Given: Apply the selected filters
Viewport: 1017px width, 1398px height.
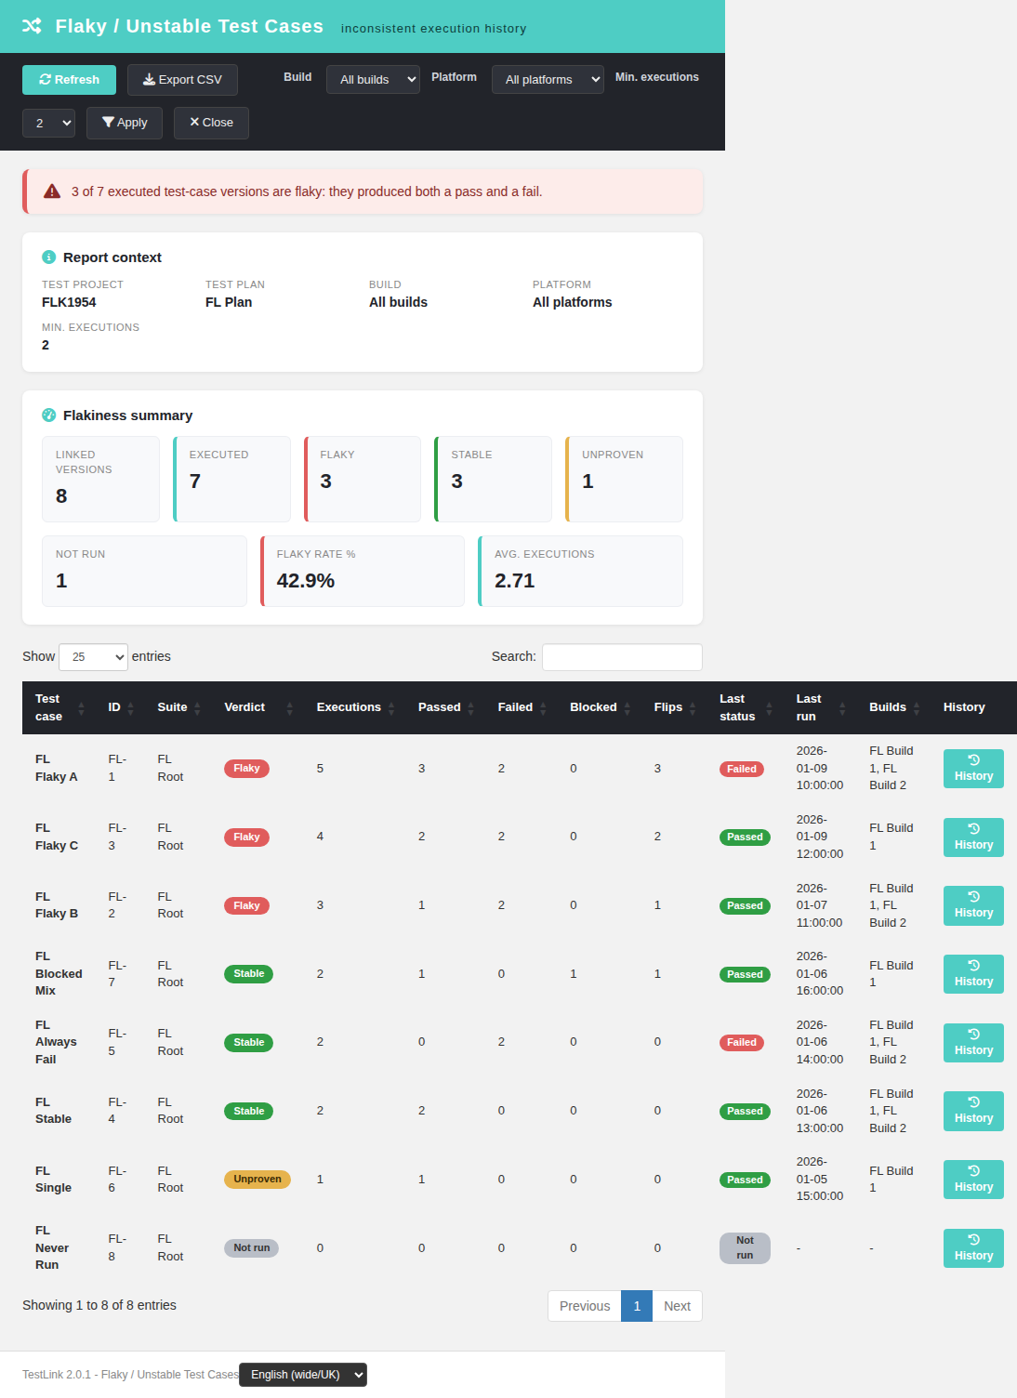Looking at the screenshot, I should point(125,123).
